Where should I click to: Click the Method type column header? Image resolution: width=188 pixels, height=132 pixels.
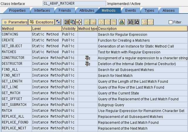(88, 29)
